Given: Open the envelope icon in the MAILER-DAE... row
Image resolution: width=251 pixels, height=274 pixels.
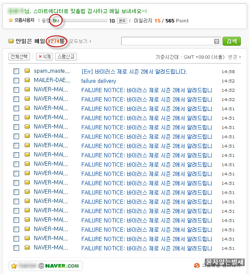Looking at the screenshot, I should (x=27, y=80).
